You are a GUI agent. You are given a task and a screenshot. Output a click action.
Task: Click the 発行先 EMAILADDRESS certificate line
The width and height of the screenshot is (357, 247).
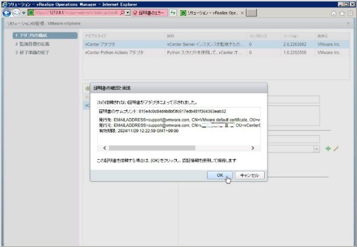coord(180,120)
